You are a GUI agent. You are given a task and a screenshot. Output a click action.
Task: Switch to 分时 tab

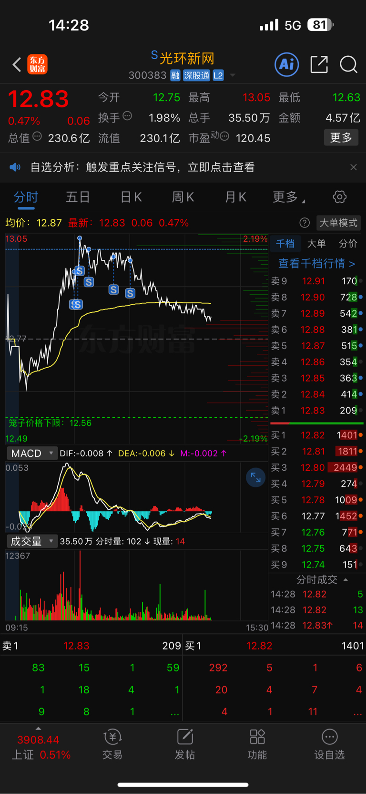coord(26,197)
